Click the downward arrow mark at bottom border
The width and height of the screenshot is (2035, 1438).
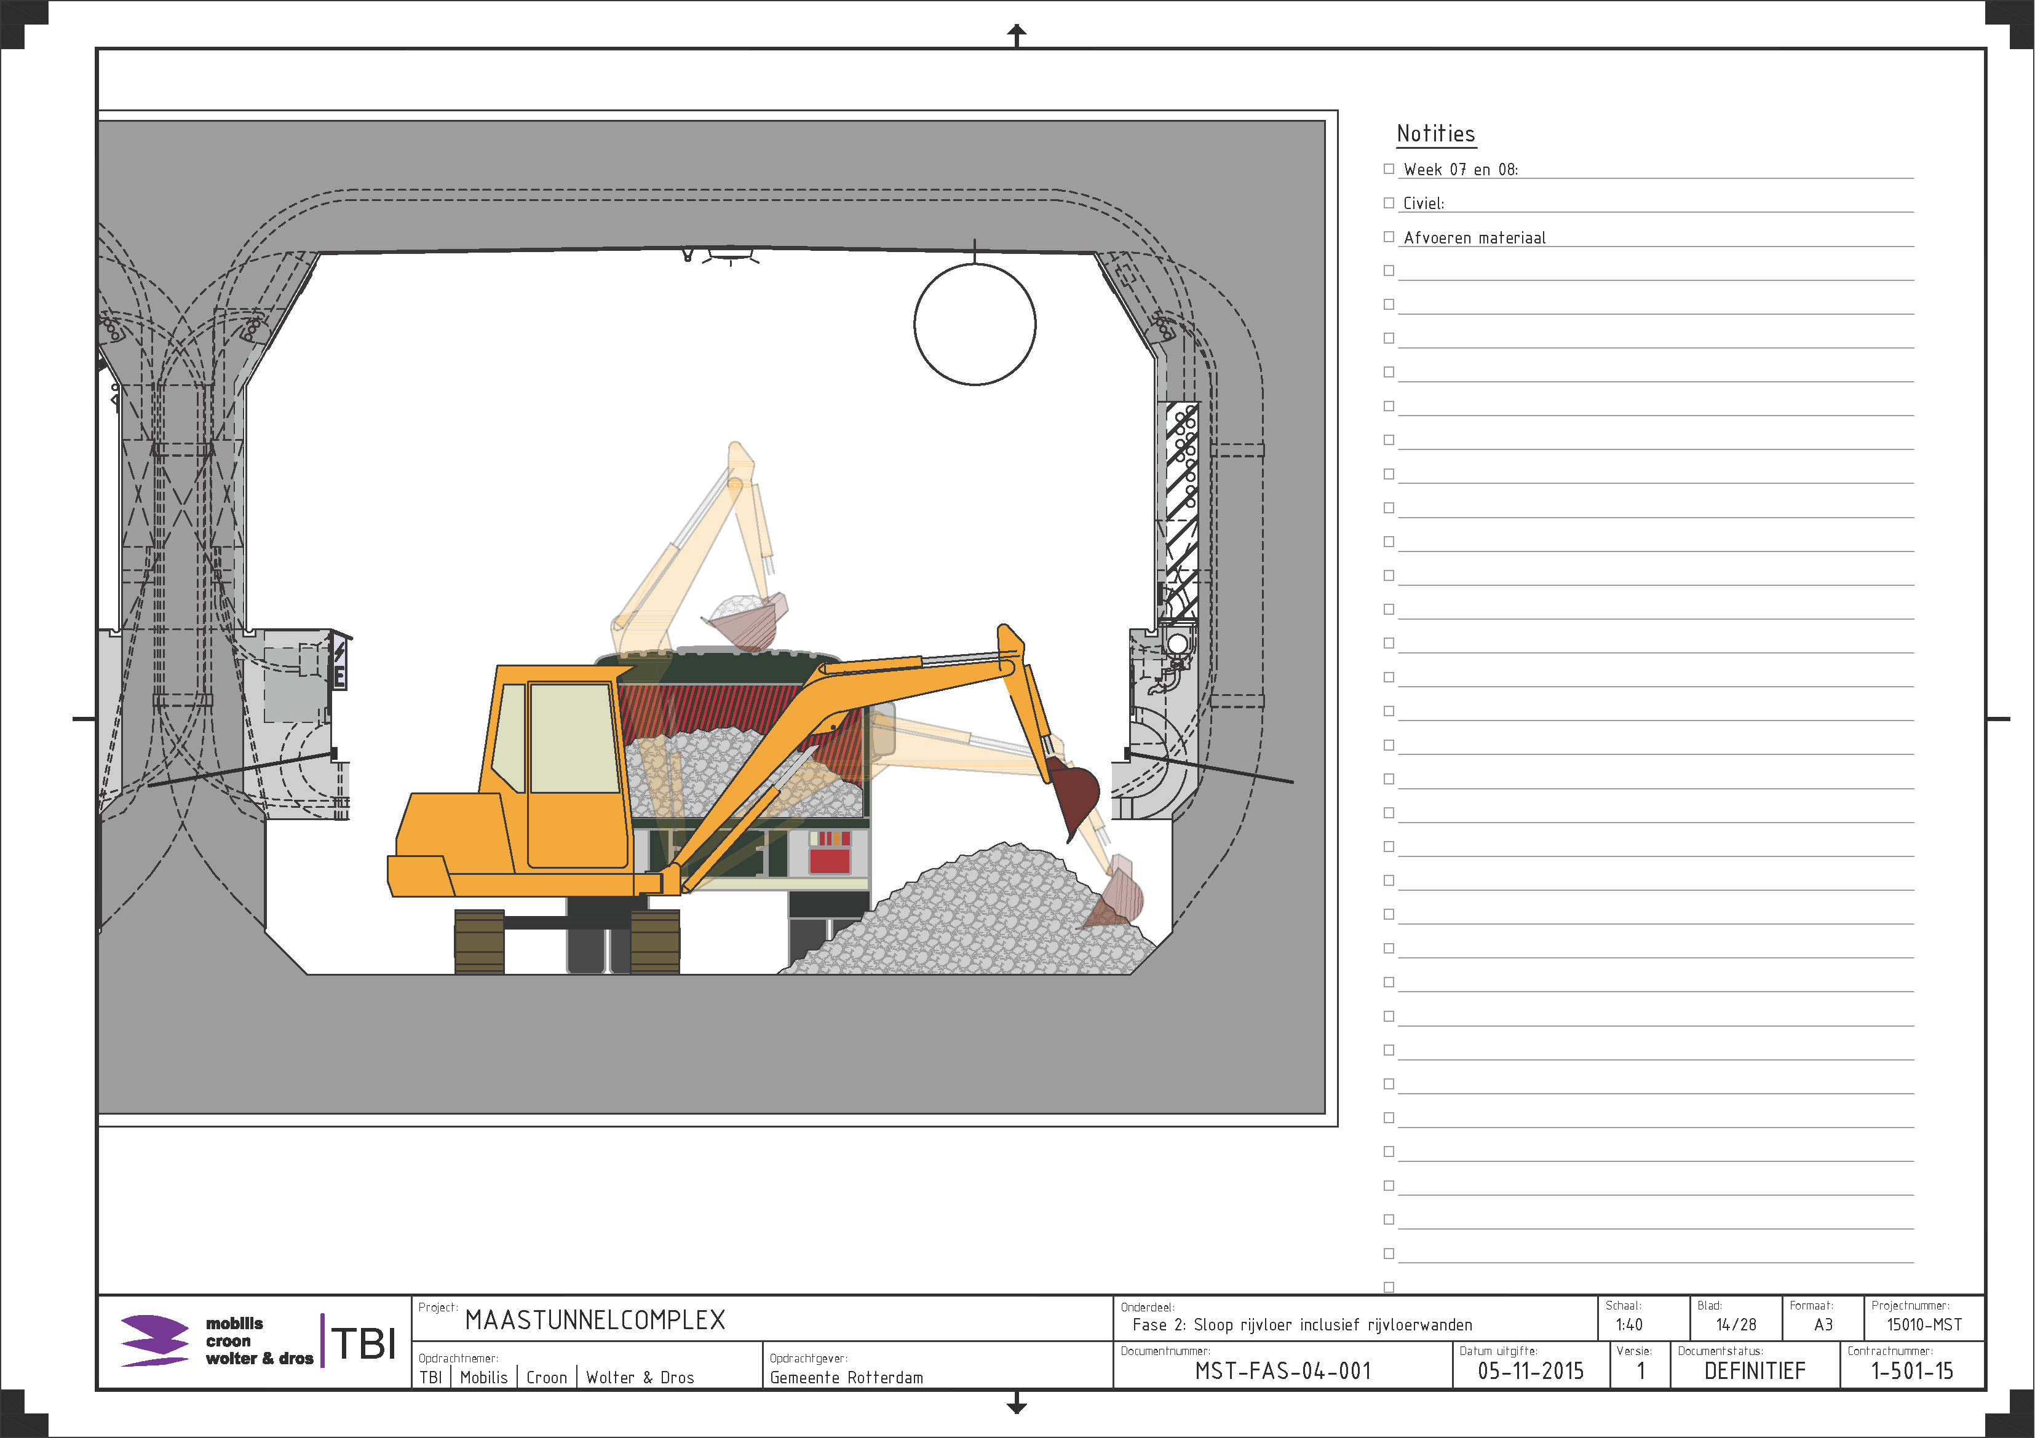(x=1017, y=1402)
